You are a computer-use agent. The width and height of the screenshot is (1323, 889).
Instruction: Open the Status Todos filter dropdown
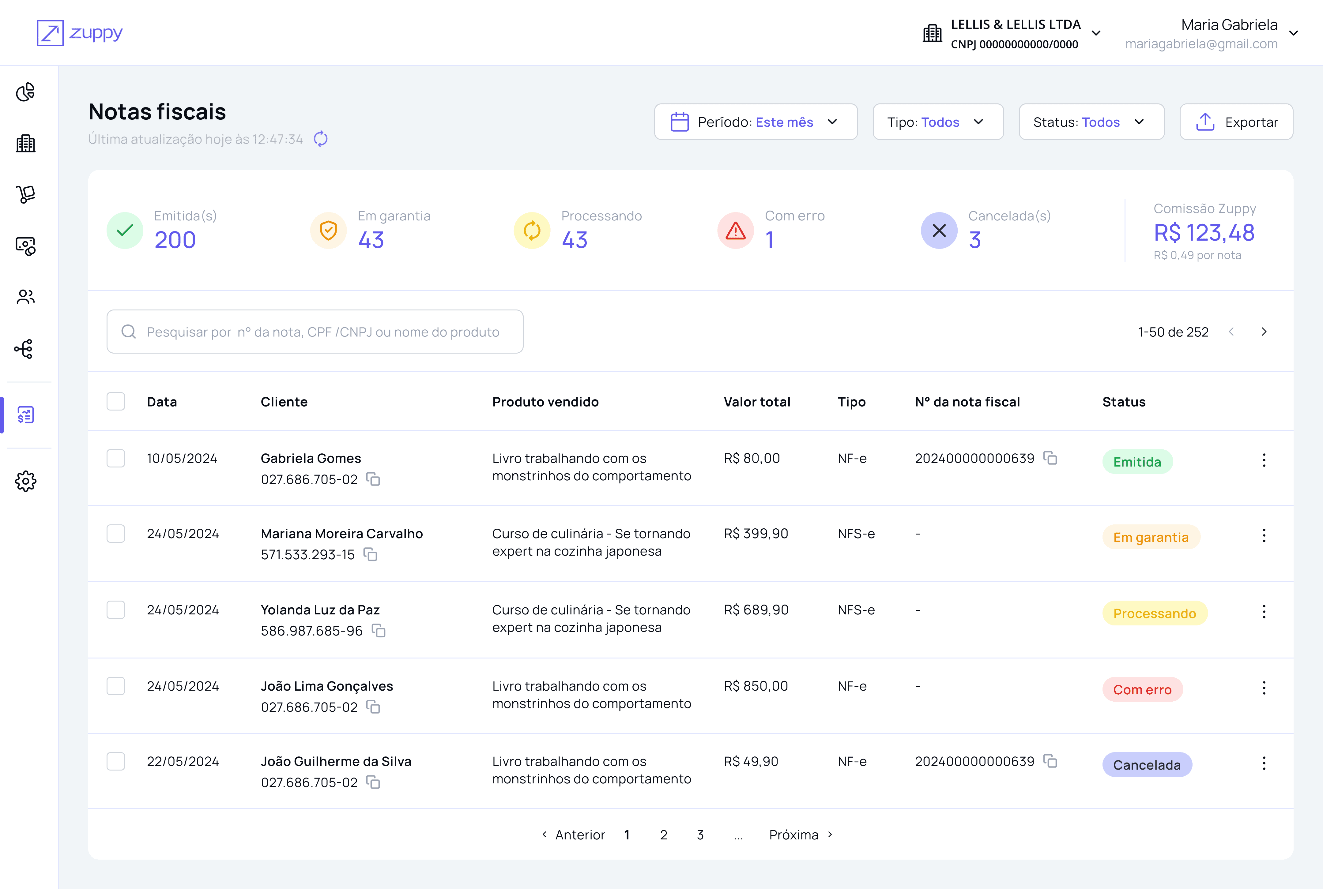1091,122
